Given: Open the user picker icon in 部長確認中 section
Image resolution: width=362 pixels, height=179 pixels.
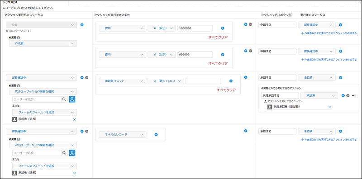Looking at the screenshot, I should pos(72,99).
